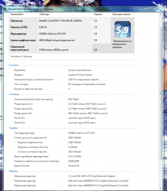The image size is (167, 191).
Task: Select the Процесор score 7,5
Action: (x=95, y=21)
